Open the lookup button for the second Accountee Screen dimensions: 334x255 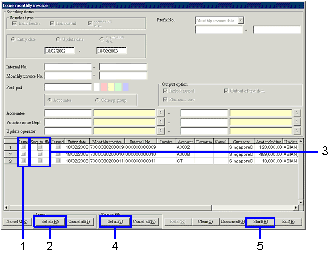[x=297, y=113]
